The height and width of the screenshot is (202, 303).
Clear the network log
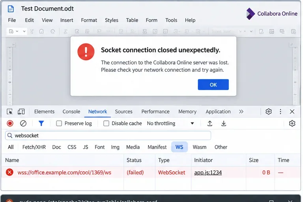click(23, 123)
